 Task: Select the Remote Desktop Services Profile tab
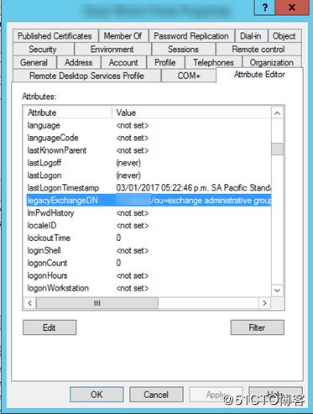[x=86, y=76]
